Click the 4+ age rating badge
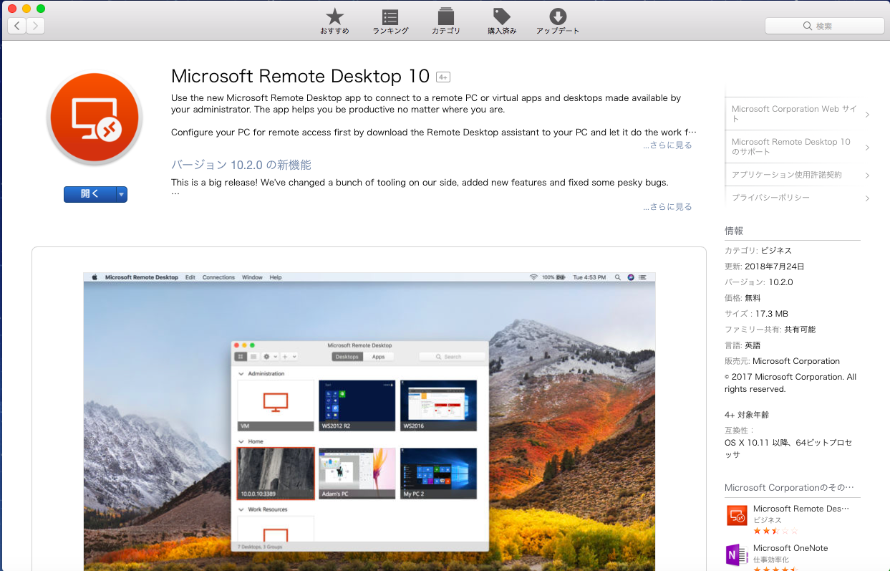 444,76
